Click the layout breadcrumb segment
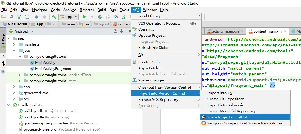 (x=102, y=24)
